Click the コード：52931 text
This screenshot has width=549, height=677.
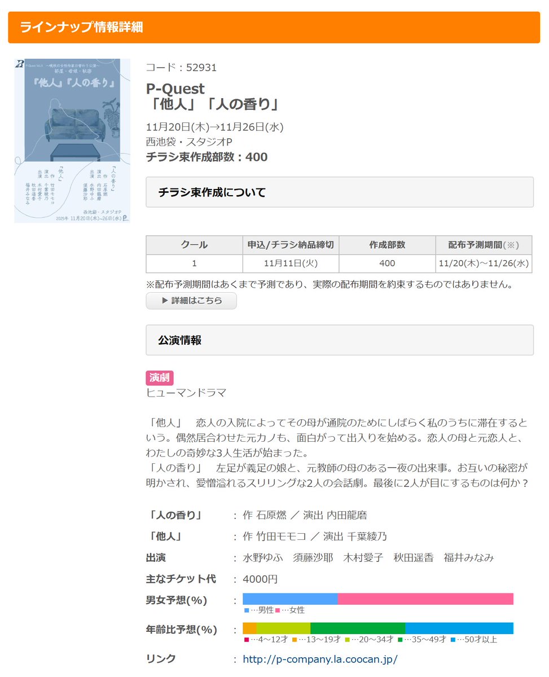click(181, 68)
